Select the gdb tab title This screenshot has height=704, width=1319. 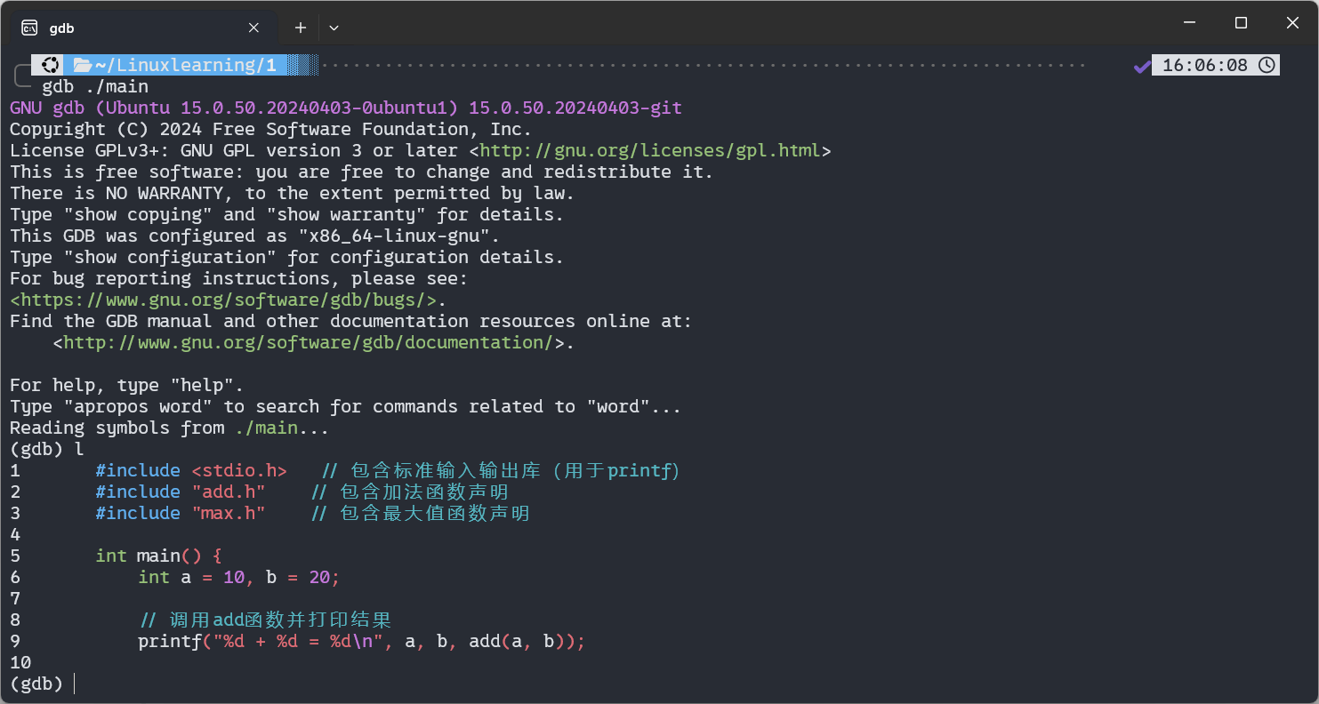click(x=61, y=28)
